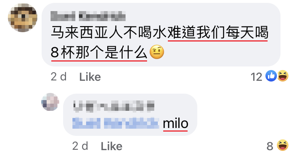The height and width of the screenshot is (153, 297).
Task: Click the red-underlined text '难道我们每天喝'
Action: 218,33
